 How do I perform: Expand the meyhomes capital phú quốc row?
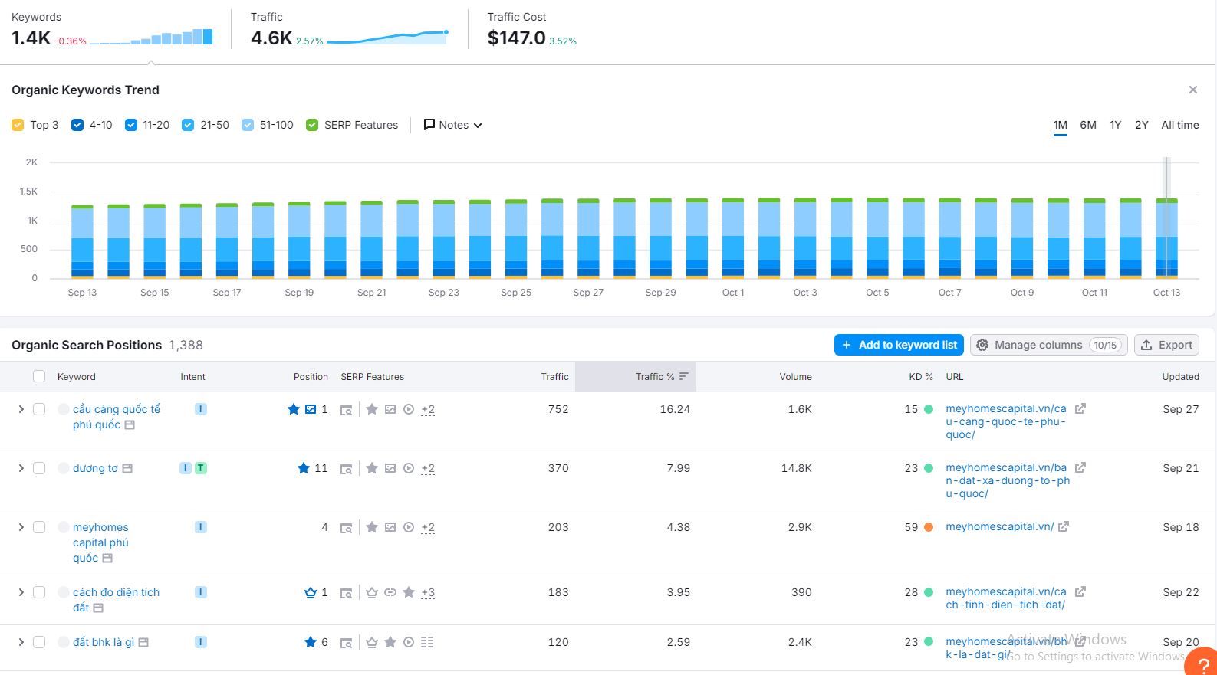pyautogui.click(x=21, y=527)
